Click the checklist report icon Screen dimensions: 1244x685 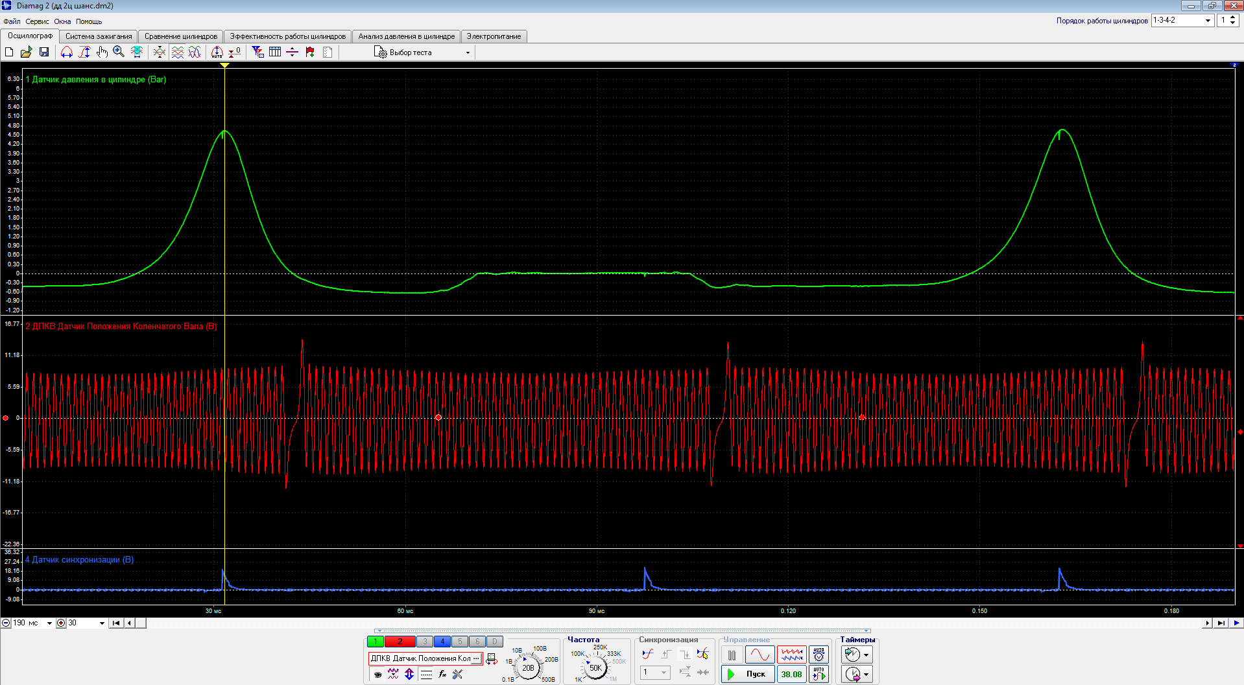coord(328,52)
